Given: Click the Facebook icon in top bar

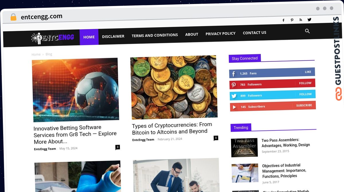Looking at the screenshot, I should [284, 20].
